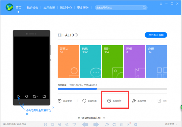
Task: Go to next image with right arrow
Action: pos(96,125)
